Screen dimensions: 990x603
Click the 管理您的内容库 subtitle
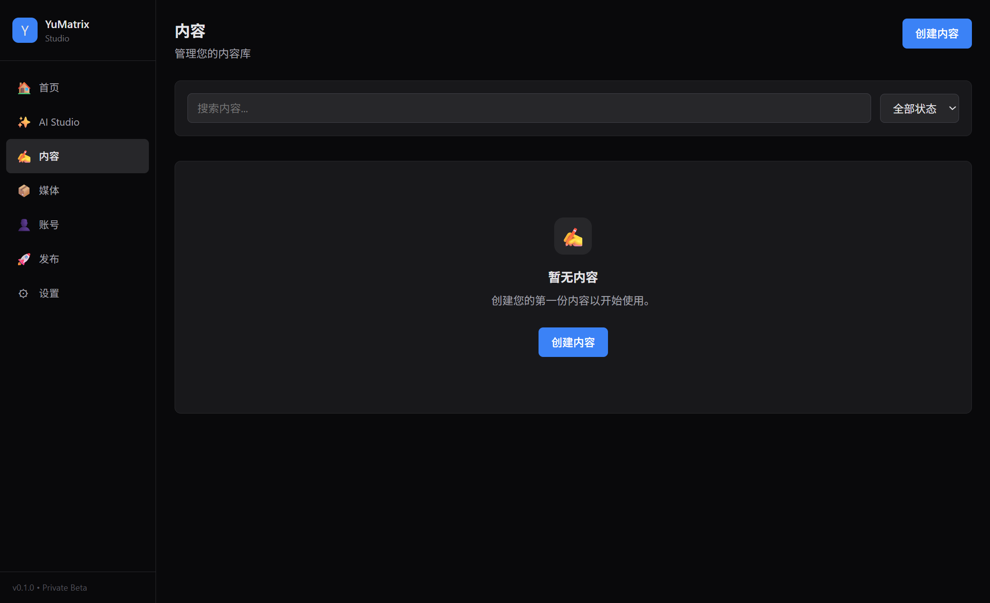(x=213, y=54)
